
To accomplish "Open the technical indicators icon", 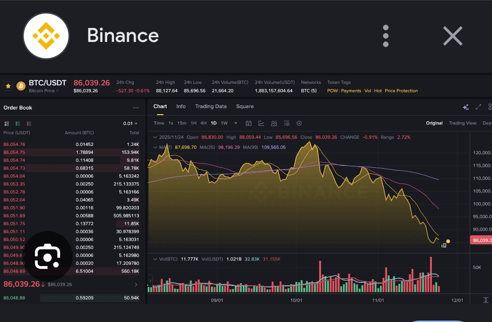I will coord(274,123).
